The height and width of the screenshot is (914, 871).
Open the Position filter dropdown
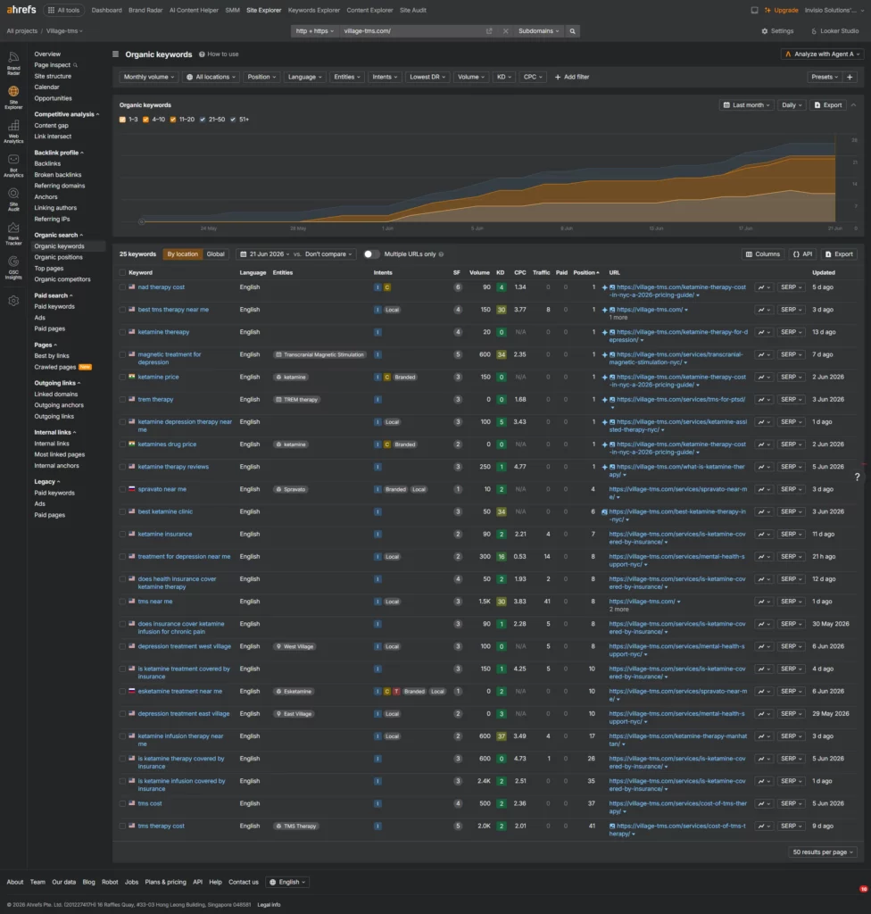[x=261, y=77]
